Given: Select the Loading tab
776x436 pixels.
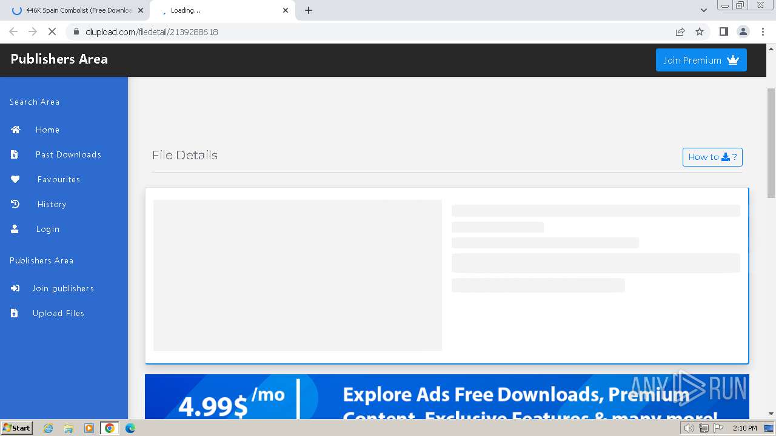Looking at the screenshot, I should pyautogui.click(x=221, y=10).
